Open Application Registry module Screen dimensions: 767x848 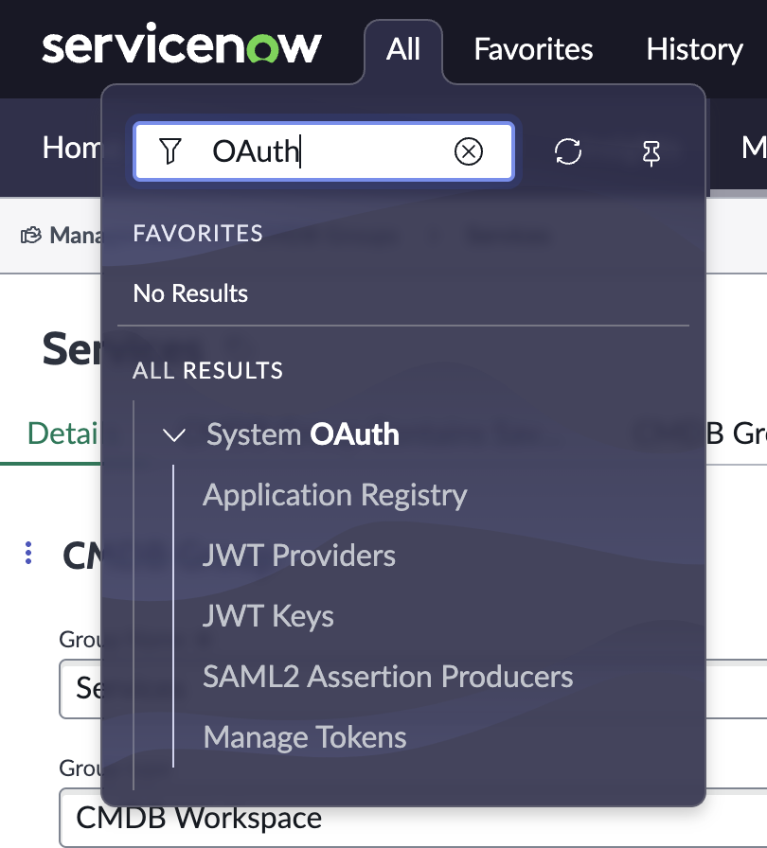tap(335, 495)
